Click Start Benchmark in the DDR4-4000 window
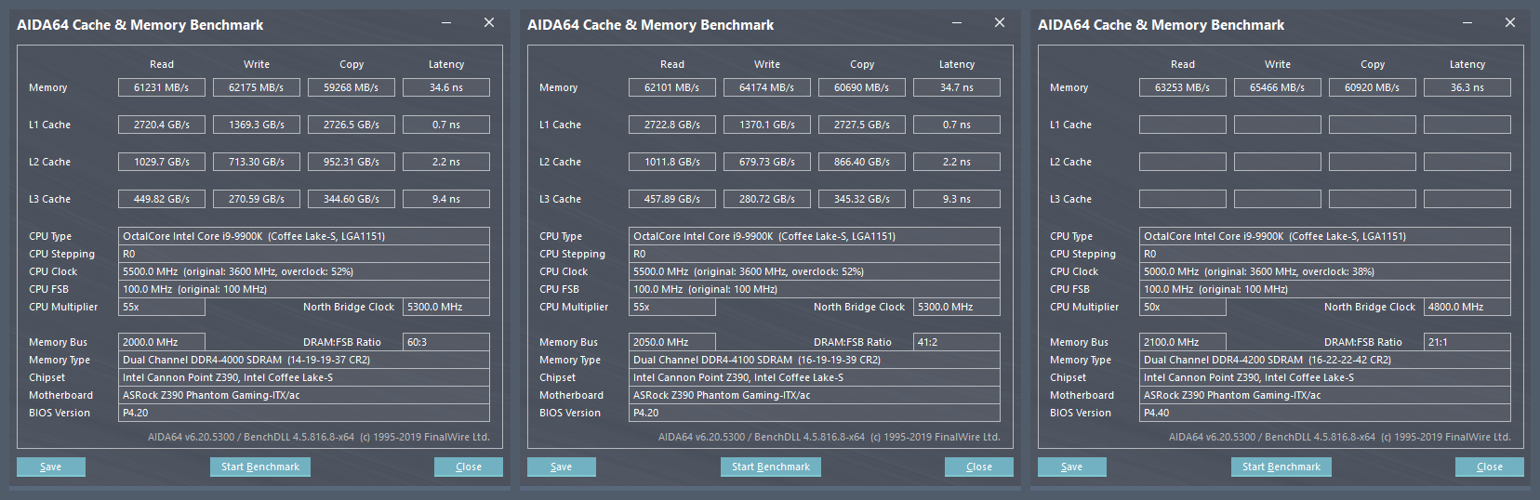Viewport: 1540px width, 500px height. coord(260,467)
